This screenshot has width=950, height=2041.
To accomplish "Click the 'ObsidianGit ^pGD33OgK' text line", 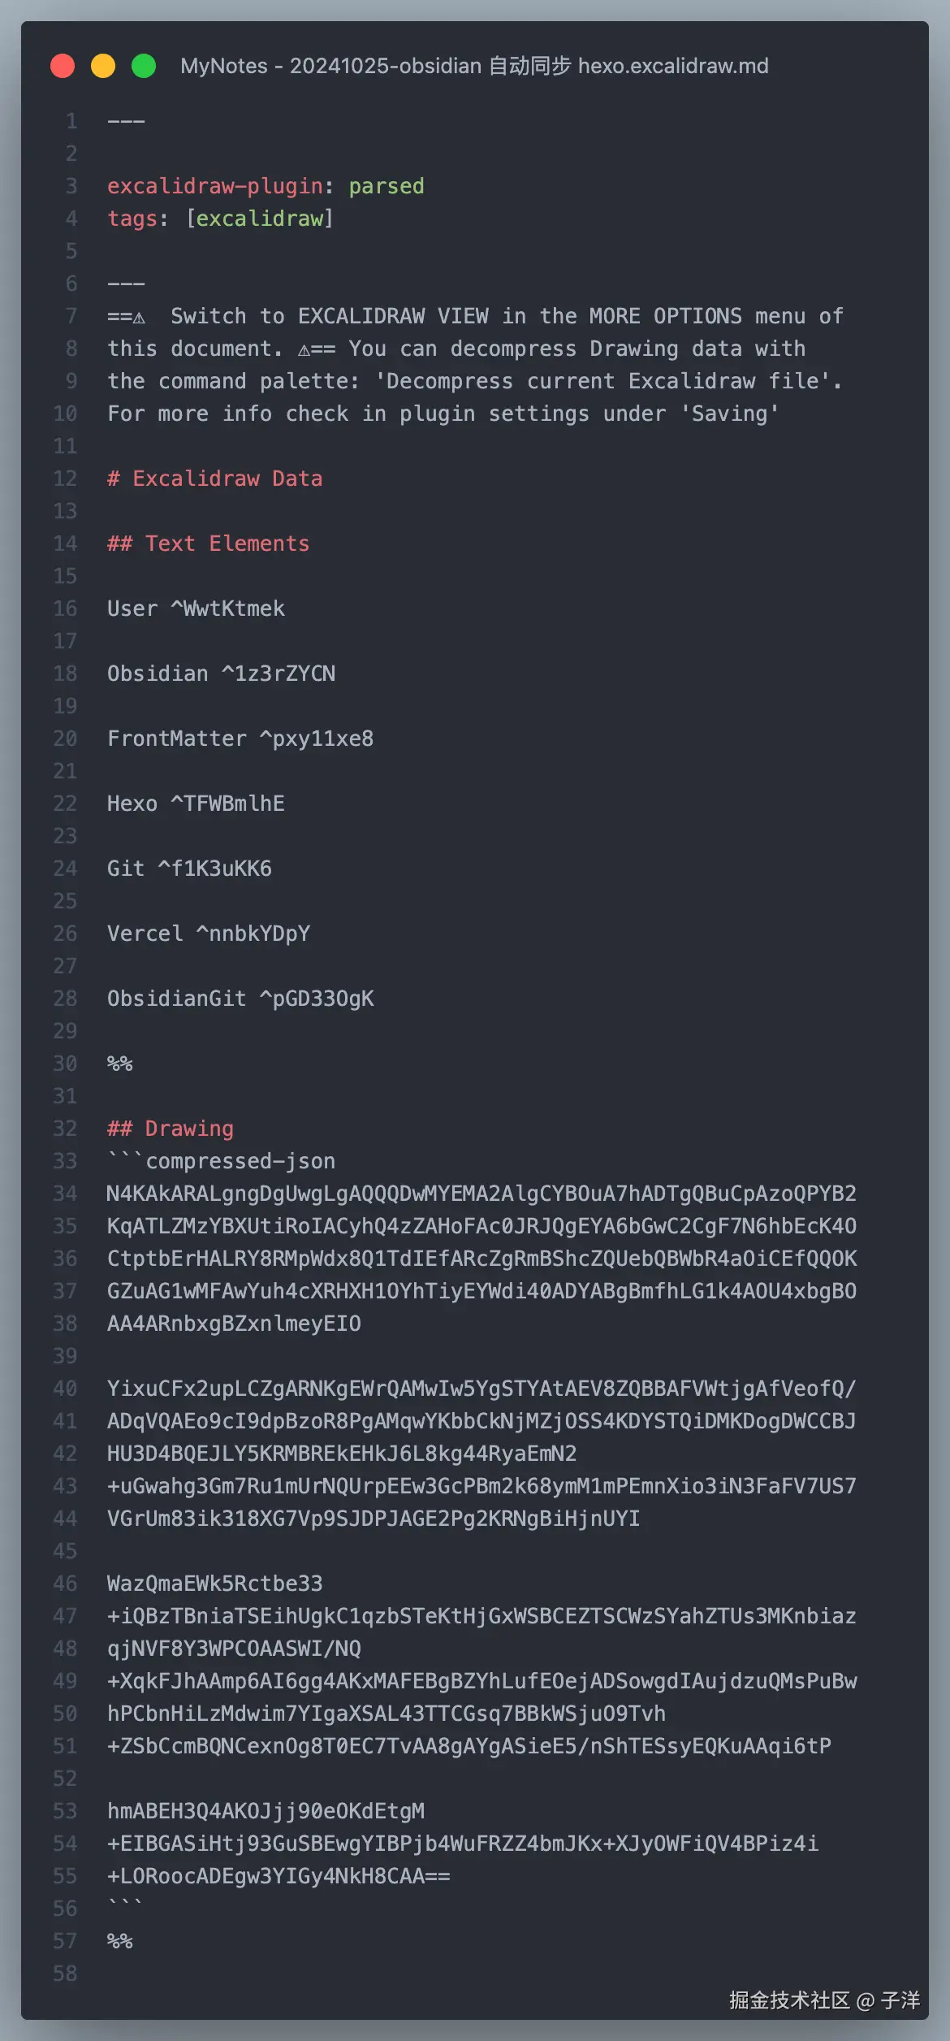I will point(240,999).
